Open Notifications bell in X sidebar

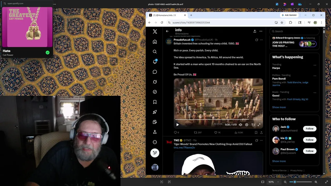[155, 62]
